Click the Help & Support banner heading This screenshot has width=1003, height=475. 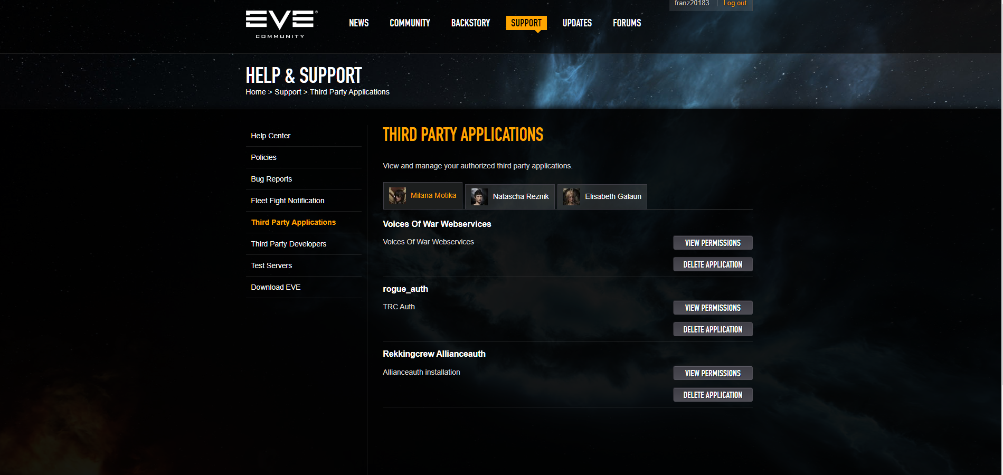pyautogui.click(x=304, y=75)
